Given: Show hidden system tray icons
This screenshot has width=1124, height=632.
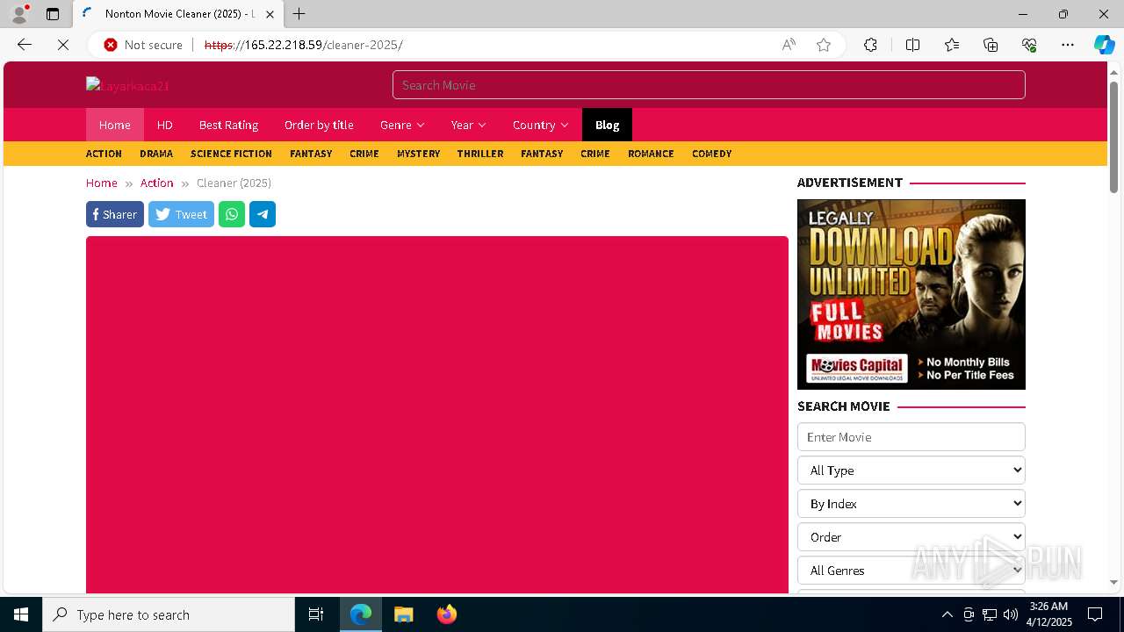Looking at the screenshot, I should (x=947, y=614).
